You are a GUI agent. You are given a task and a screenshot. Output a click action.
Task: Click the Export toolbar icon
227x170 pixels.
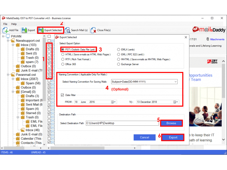click(x=24, y=30)
